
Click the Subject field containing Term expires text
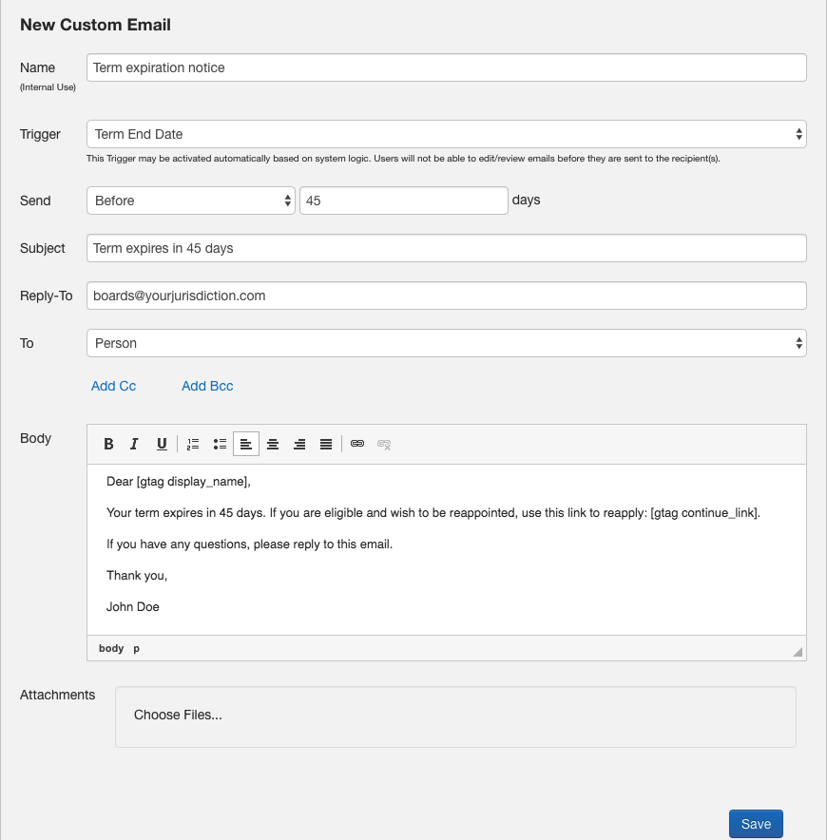click(x=446, y=248)
